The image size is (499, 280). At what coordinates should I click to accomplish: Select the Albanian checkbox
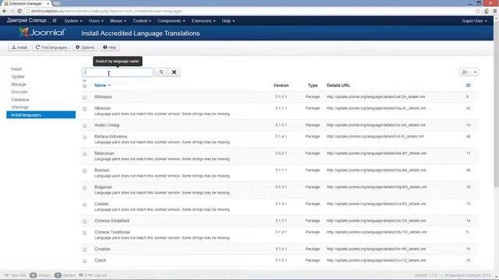pyautogui.click(x=85, y=109)
